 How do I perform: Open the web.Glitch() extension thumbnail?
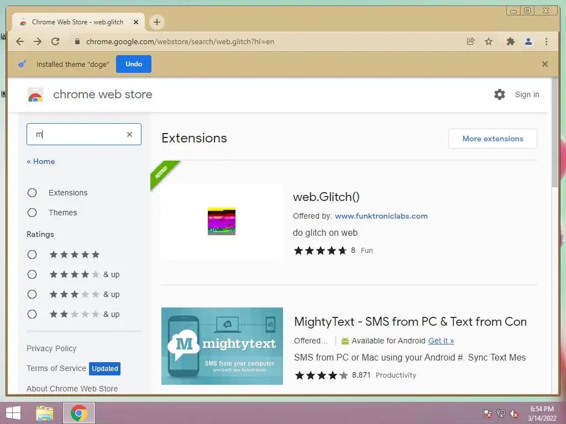tap(222, 221)
